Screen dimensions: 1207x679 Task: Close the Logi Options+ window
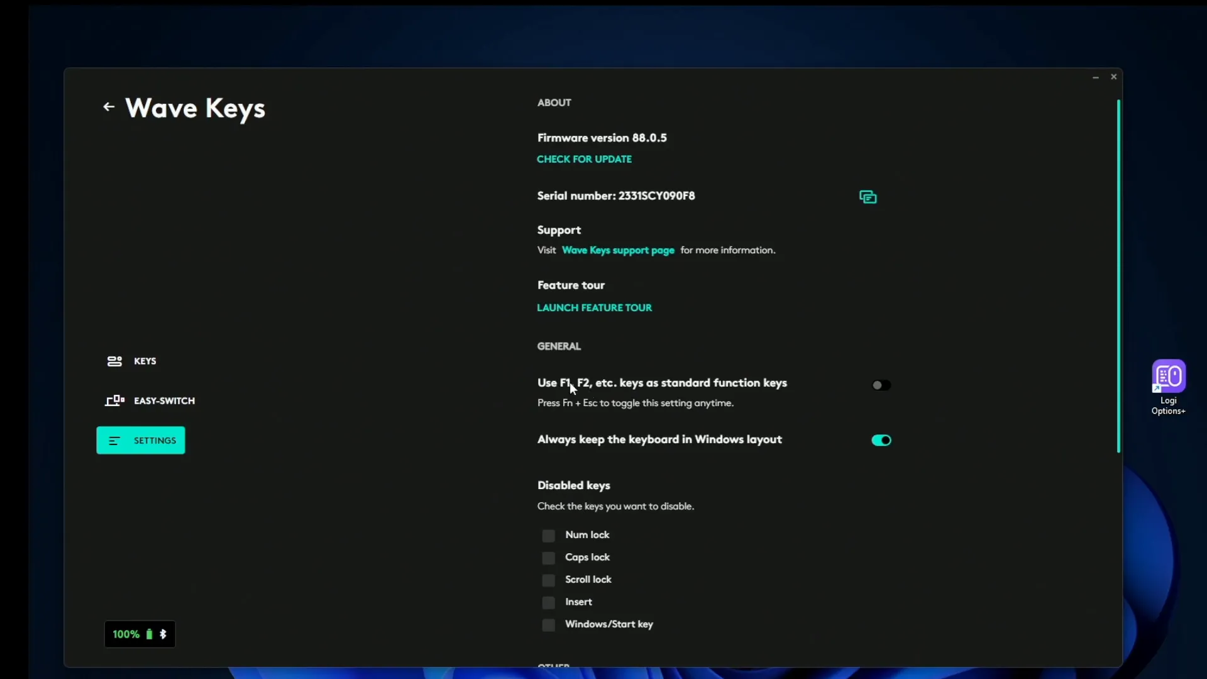1113,77
